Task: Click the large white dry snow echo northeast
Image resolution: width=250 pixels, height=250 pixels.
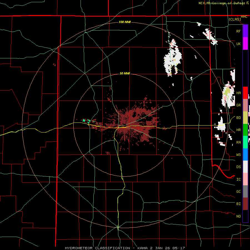Action: pyautogui.click(x=173, y=57)
